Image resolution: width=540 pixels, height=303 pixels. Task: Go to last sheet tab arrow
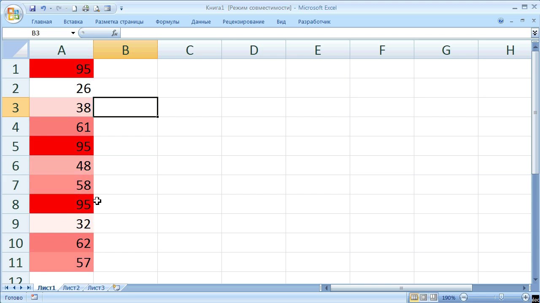(x=28, y=288)
